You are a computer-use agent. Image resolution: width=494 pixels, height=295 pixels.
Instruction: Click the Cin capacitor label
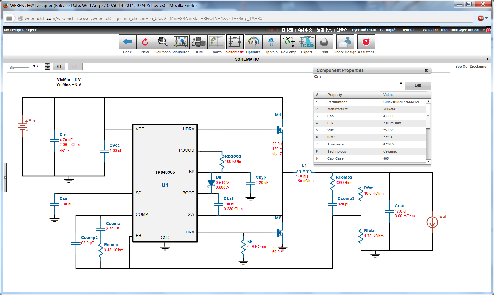(63, 135)
